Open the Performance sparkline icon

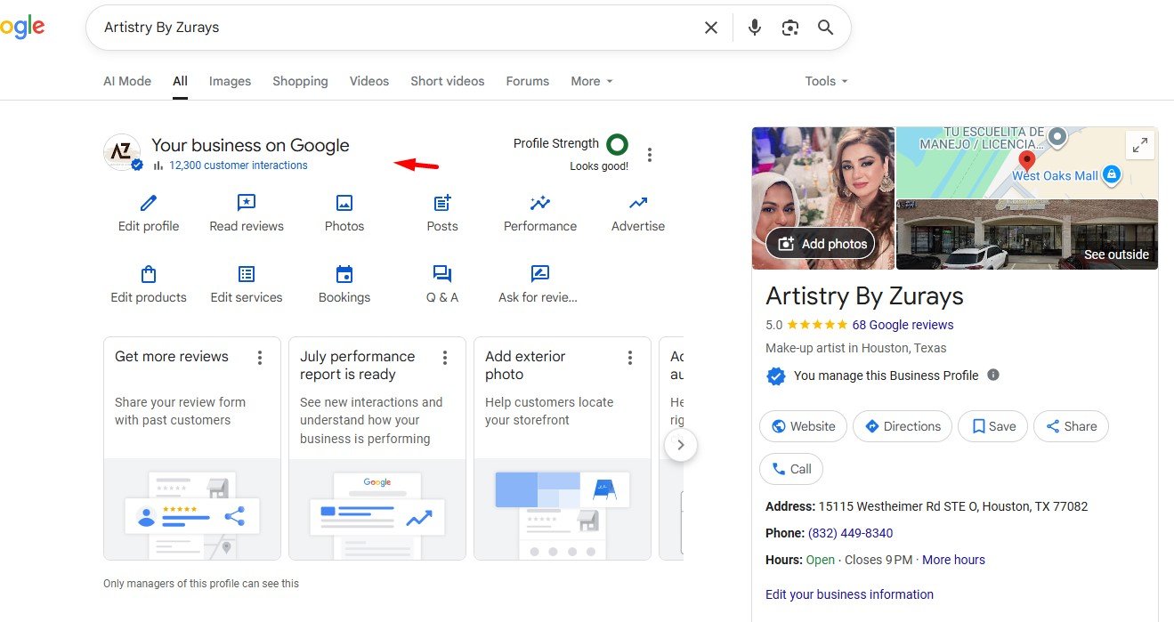tap(539, 203)
